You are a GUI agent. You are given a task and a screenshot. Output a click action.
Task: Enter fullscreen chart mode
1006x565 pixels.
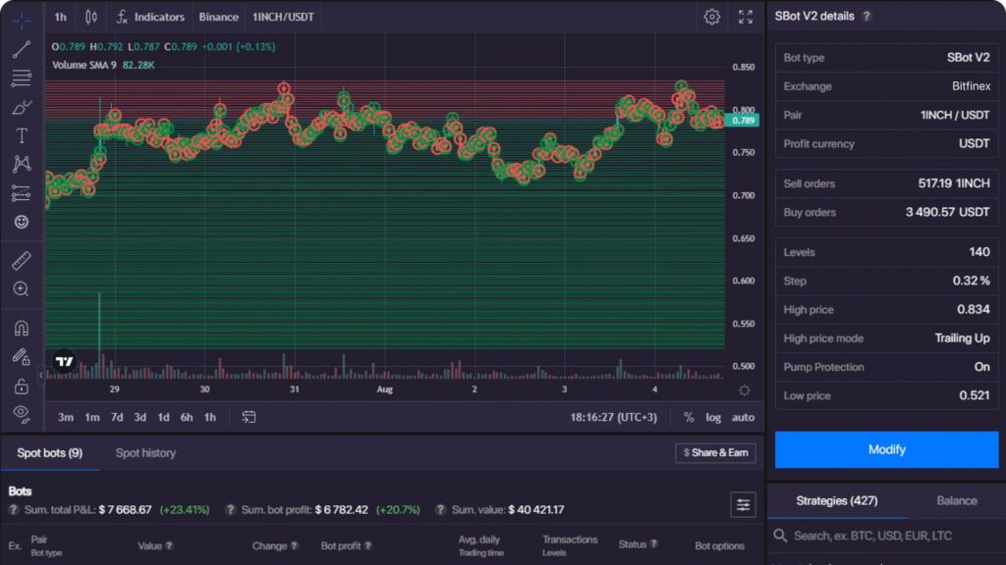coord(746,17)
